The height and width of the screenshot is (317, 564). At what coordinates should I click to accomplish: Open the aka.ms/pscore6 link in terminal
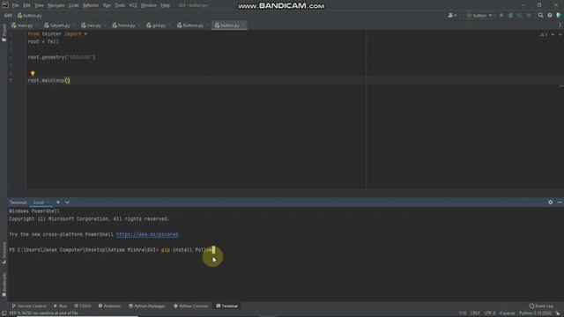click(x=147, y=234)
